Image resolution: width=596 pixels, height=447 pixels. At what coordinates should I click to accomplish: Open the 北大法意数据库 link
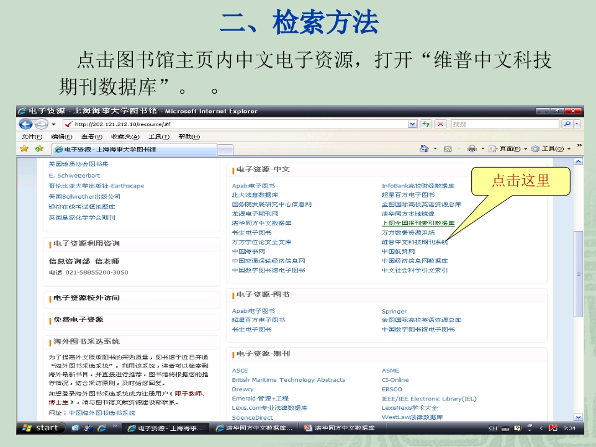(x=255, y=195)
